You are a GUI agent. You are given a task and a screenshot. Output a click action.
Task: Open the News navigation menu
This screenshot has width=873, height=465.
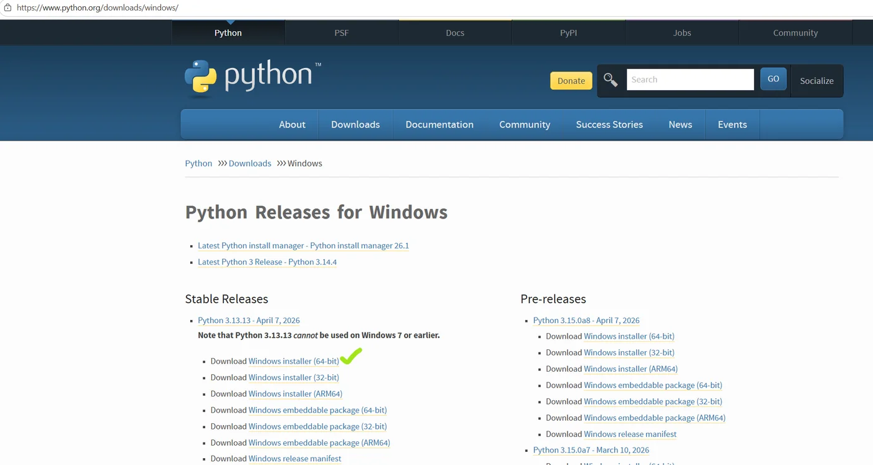pyautogui.click(x=680, y=124)
